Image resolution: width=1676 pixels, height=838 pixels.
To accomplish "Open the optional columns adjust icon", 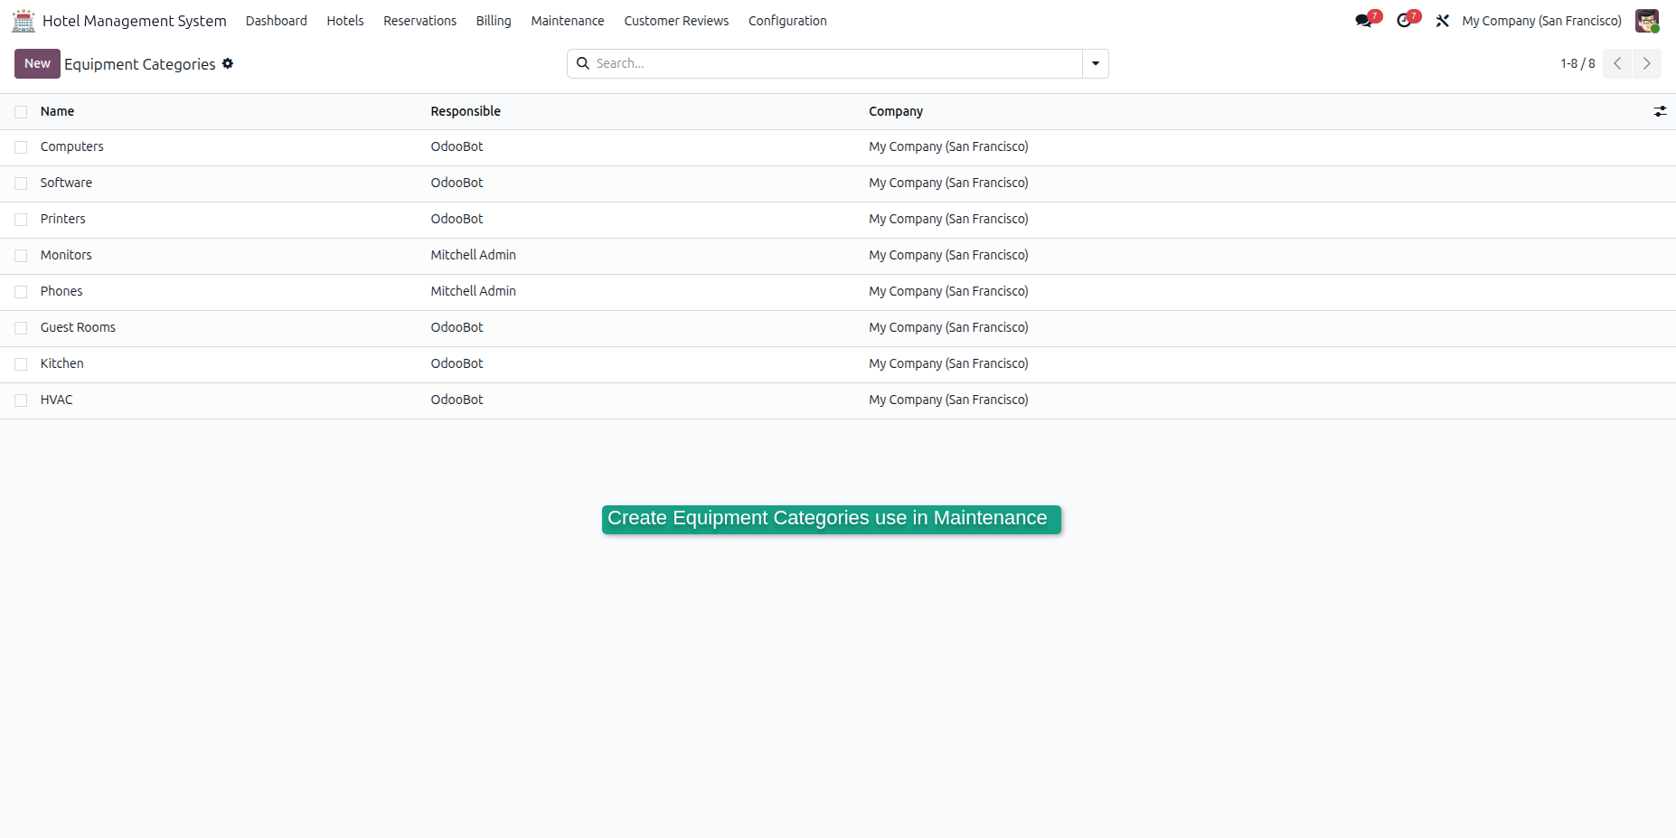I will (1660, 111).
